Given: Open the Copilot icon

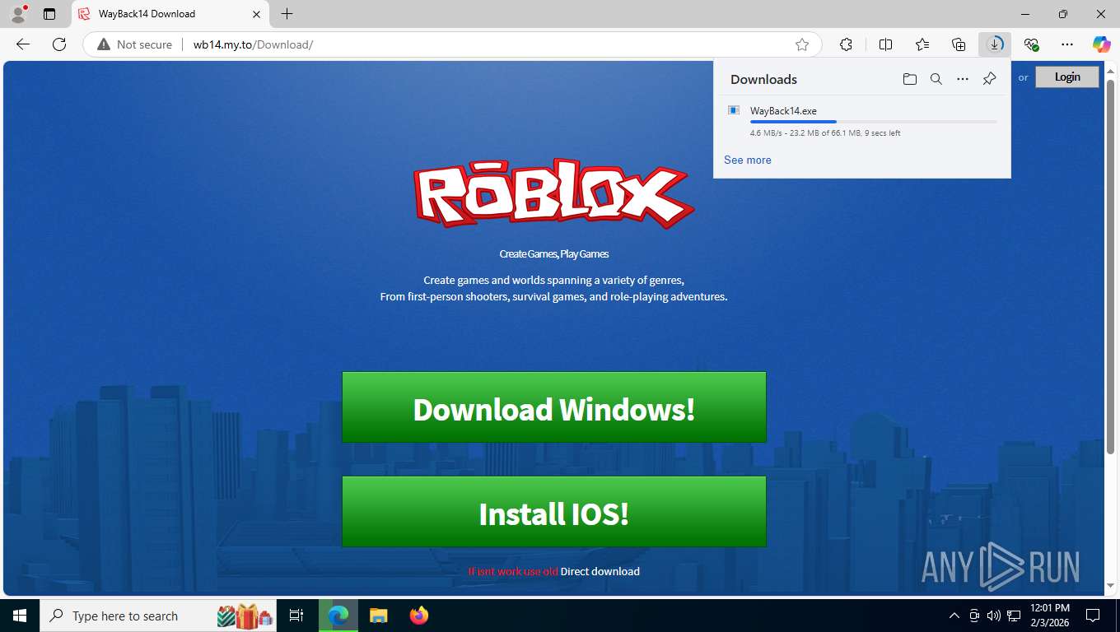Looking at the screenshot, I should 1101,44.
